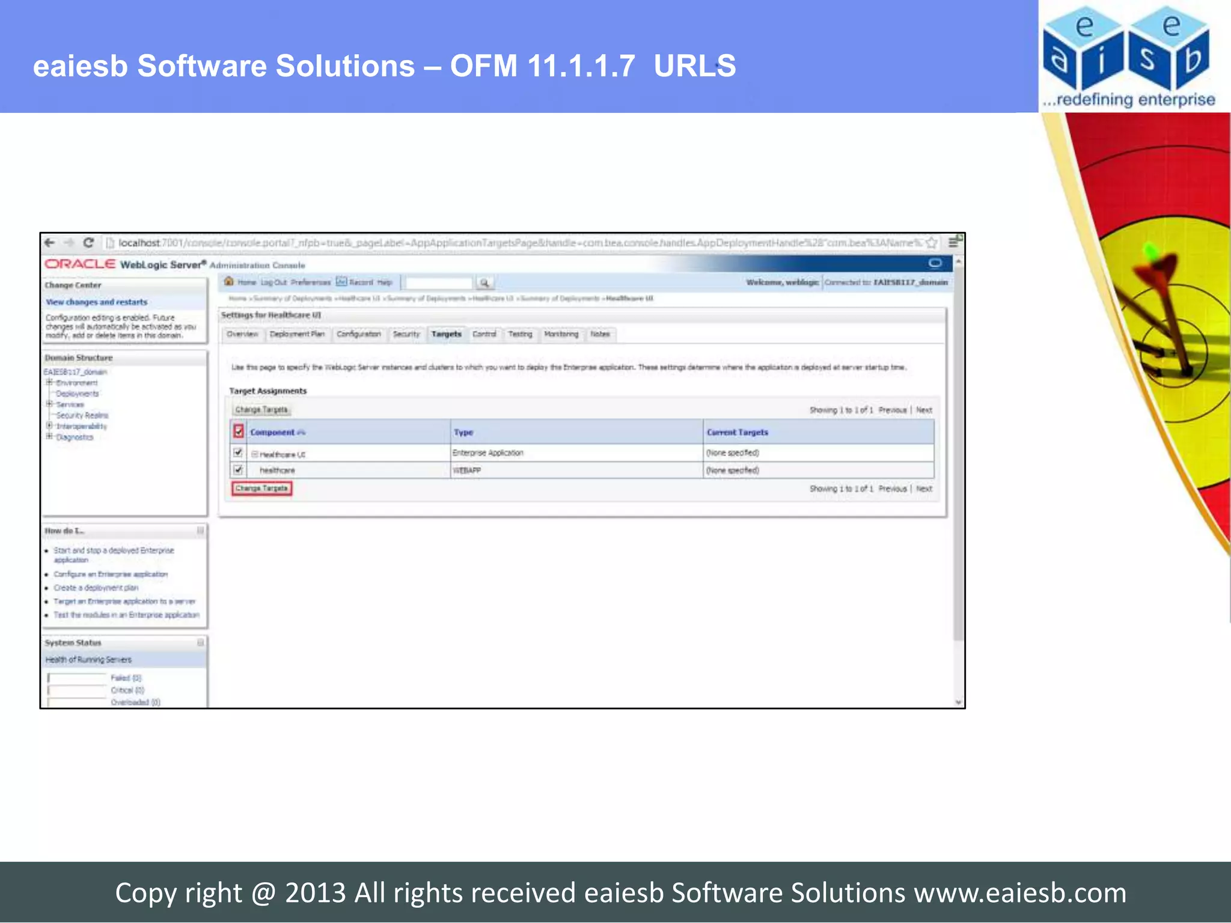Click the search magnifier button
The image size is (1231, 923).
[x=484, y=282]
